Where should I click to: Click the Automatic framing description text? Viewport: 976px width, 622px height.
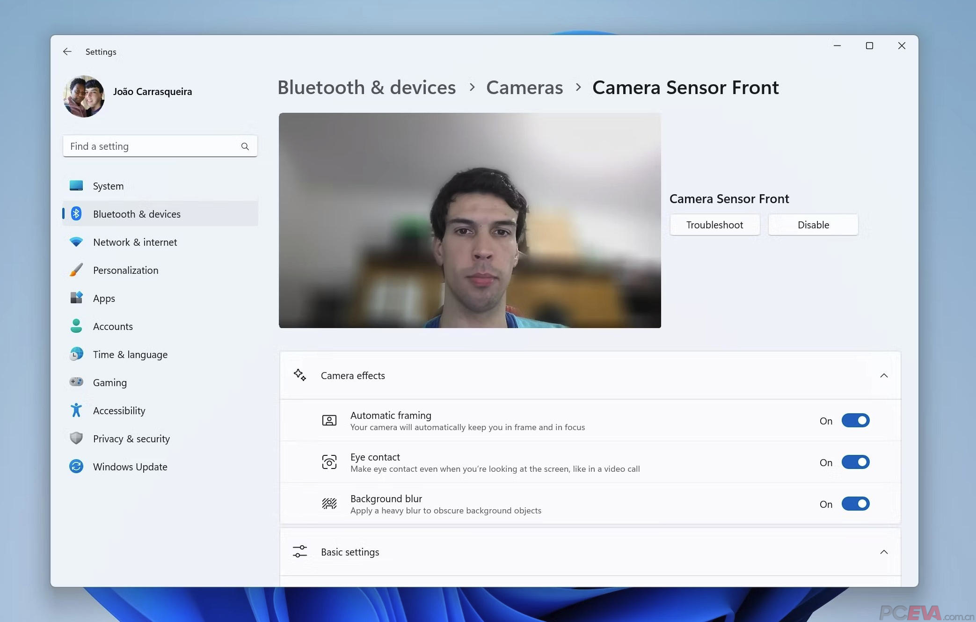pyautogui.click(x=467, y=427)
